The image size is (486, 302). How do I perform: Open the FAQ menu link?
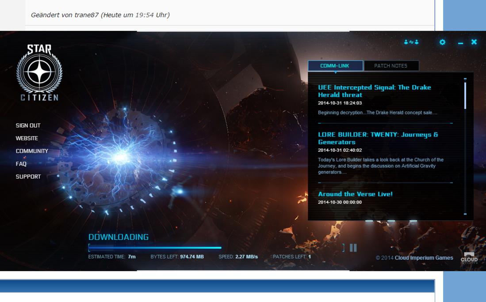(x=21, y=164)
